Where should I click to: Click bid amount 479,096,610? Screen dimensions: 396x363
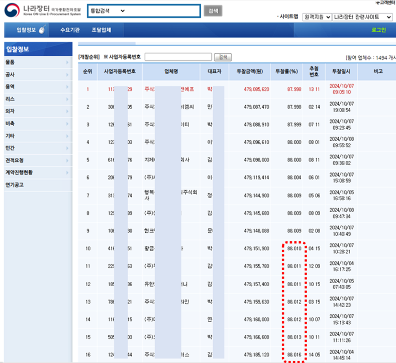click(257, 142)
